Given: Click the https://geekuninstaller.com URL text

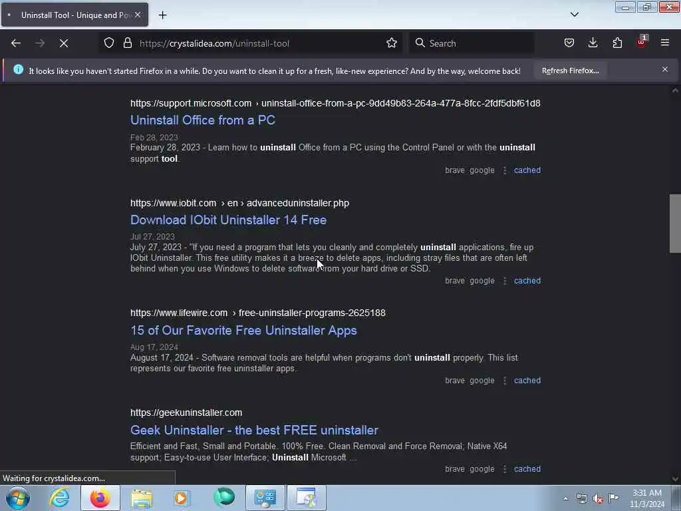Looking at the screenshot, I should pyautogui.click(x=186, y=413).
